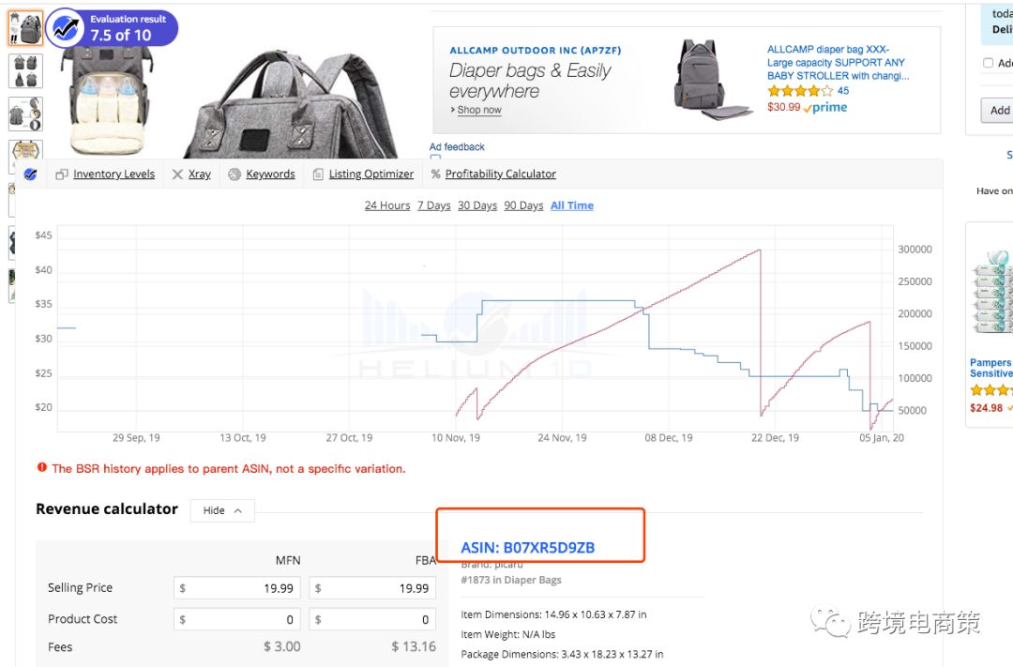Switch chart range to 90 Days
The image size is (1013, 667).
click(523, 205)
